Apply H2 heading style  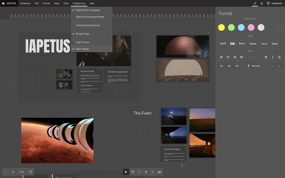229,66
